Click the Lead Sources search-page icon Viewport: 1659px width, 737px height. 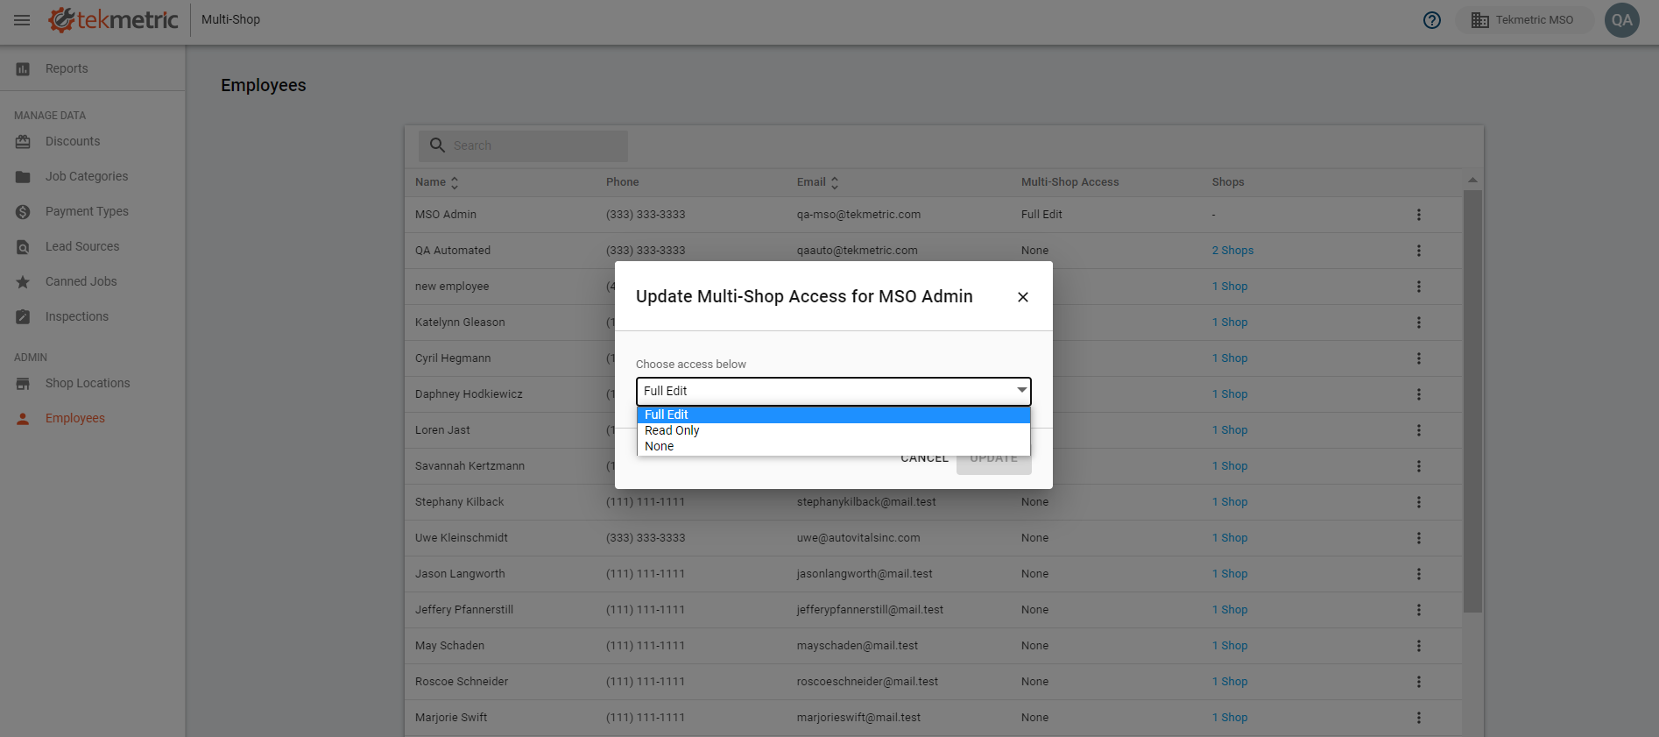(x=23, y=247)
